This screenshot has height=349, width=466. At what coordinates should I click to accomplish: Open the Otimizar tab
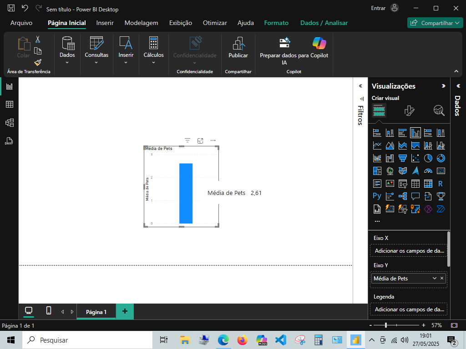[x=215, y=23]
